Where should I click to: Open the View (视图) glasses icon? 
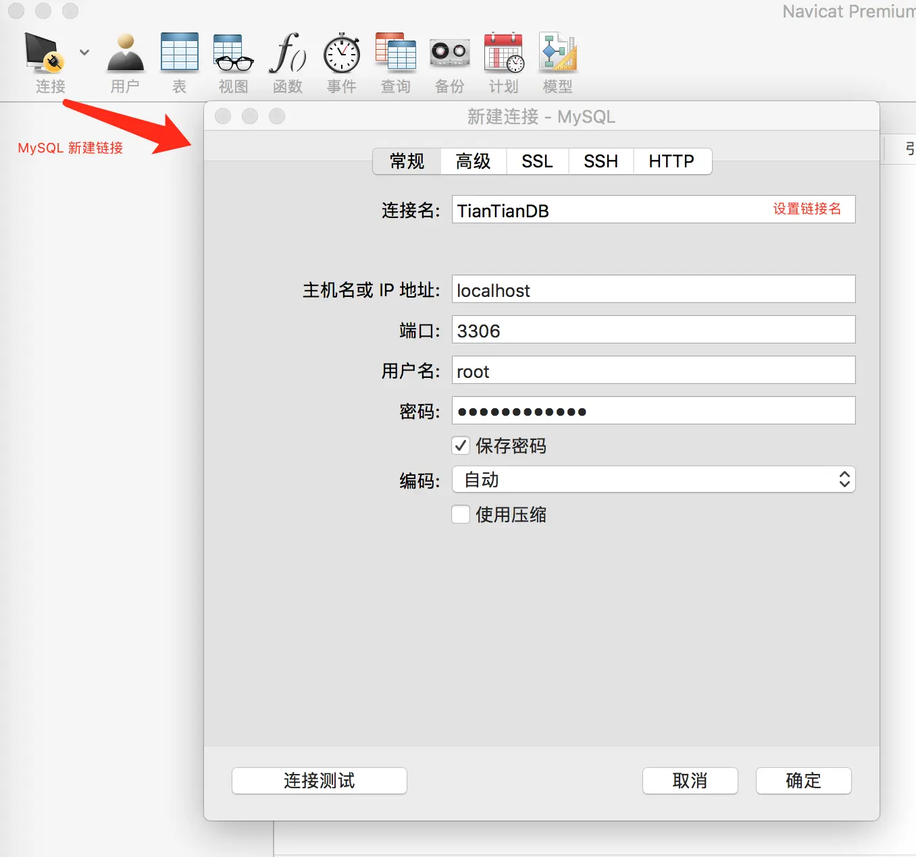[233, 53]
